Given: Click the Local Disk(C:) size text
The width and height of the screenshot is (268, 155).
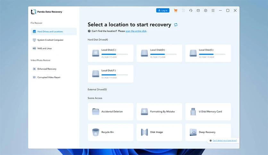Looking at the screenshot, I should [x=109, y=57].
